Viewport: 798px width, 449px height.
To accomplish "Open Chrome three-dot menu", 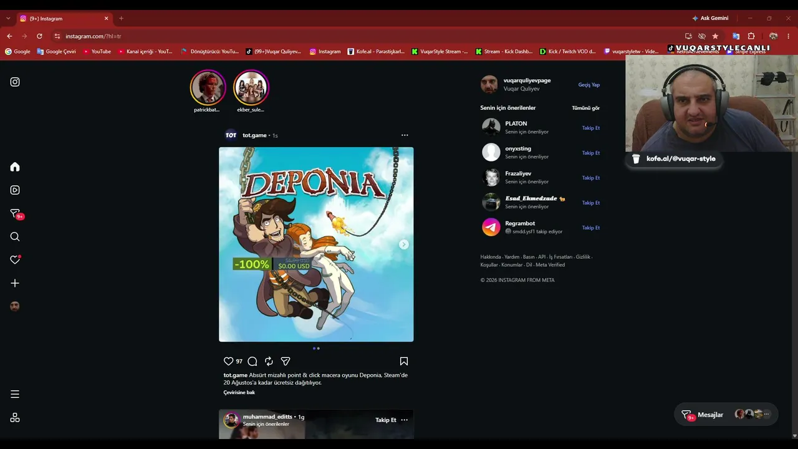I will click(x=788, y=36).
